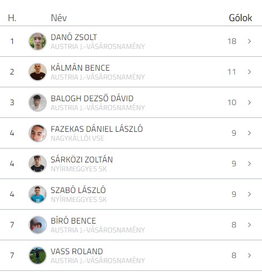The height and width of the screenshot is (277, 262).
Task: Expand Kálmán Bence's goal details chevron
Action: [249, 72]
